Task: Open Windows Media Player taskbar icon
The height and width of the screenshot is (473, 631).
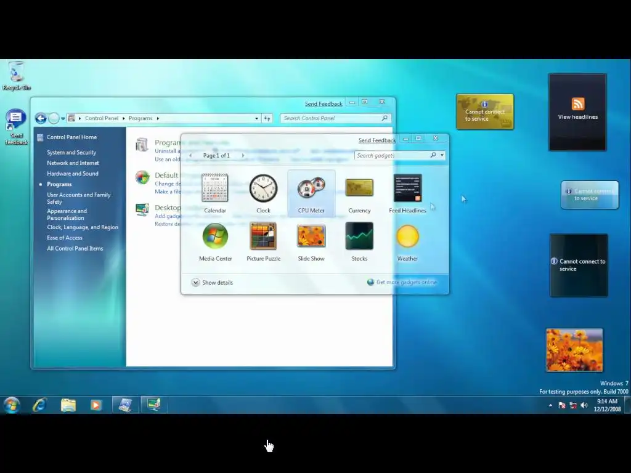Action: pyautogui.click(x=96, y=405)
